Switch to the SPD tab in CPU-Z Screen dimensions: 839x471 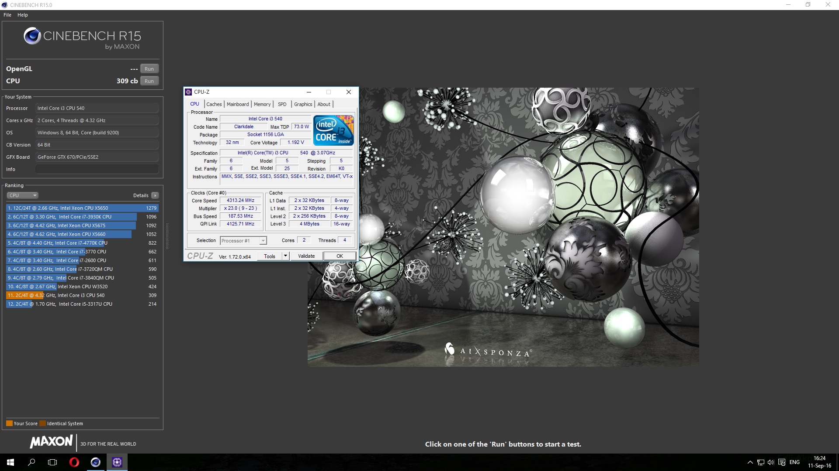point(282,104)
